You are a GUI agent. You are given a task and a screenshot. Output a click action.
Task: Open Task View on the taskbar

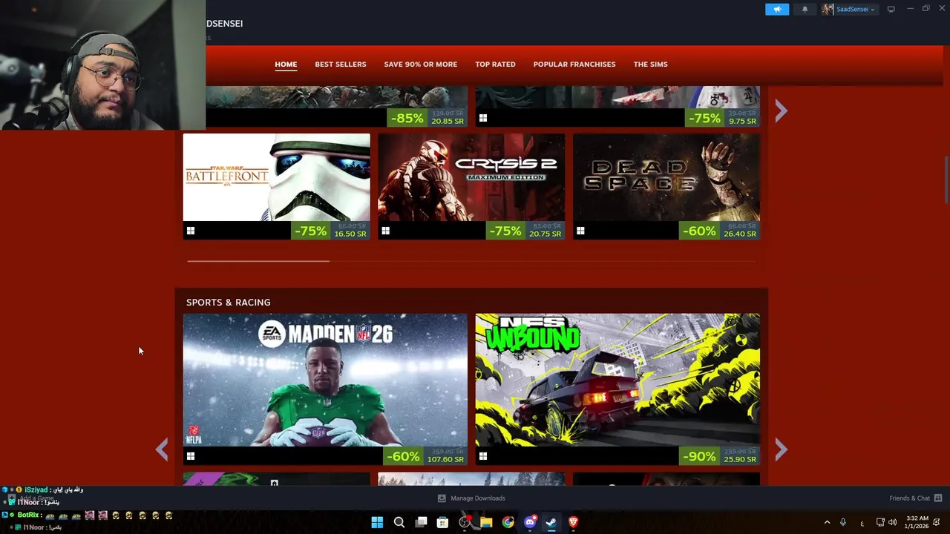[421, 522]
